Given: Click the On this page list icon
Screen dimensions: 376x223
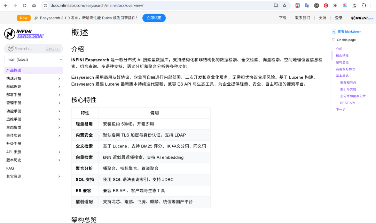Looking at the screenshot, I should coord(333,40).
